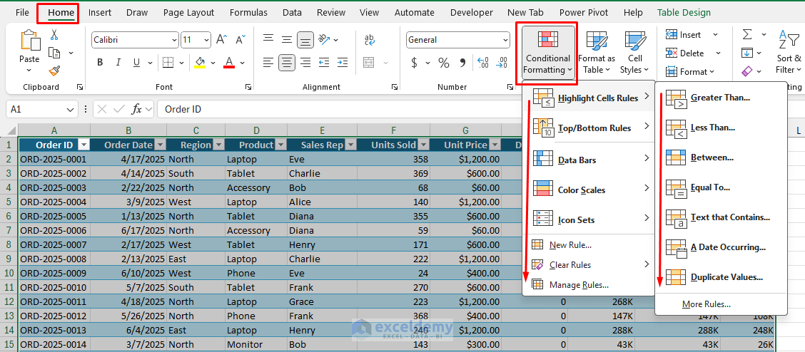Image resolution: width=805 pixels, height=352 pixels.
Task: Open the Data ribbon tab
Action: (292, 12)
